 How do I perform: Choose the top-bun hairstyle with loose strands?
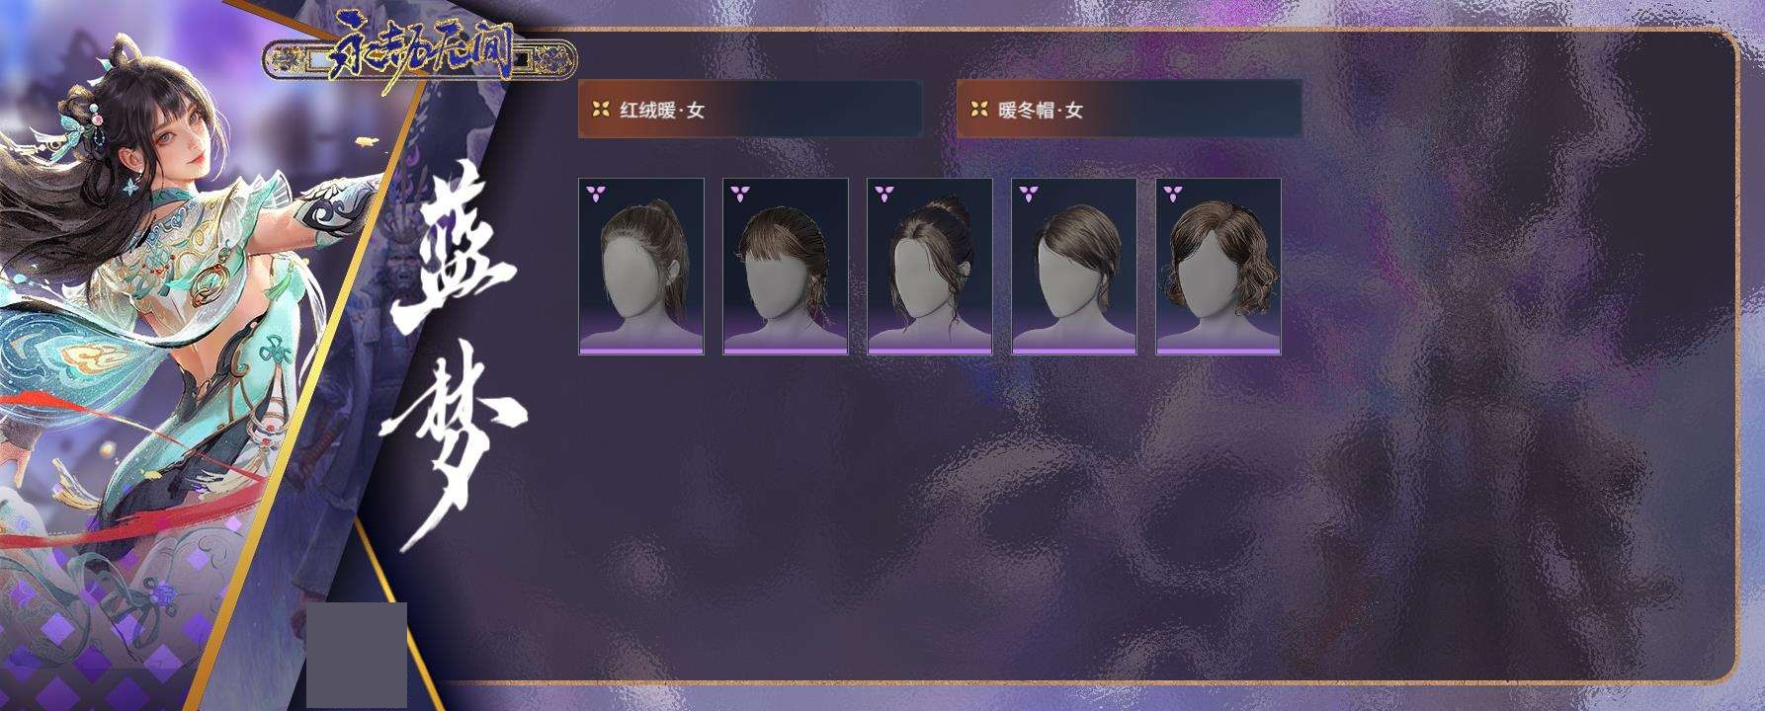click(x=930, y=266)
